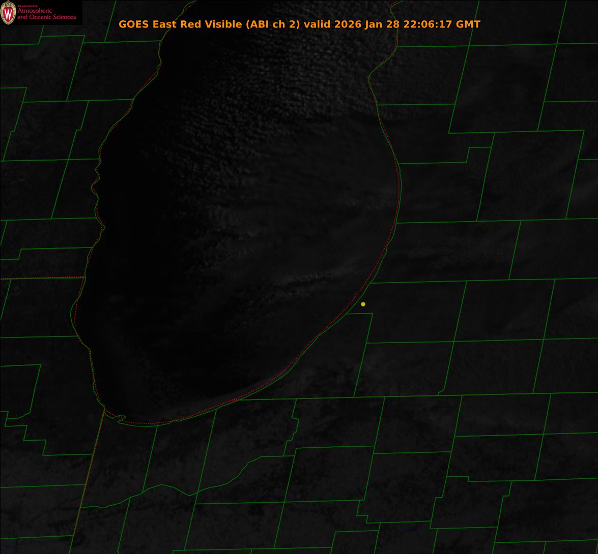The image size is (598, 554).
Task: Click the '22:06:17 GMT' timestamp
Action: (x=442, y=24)
